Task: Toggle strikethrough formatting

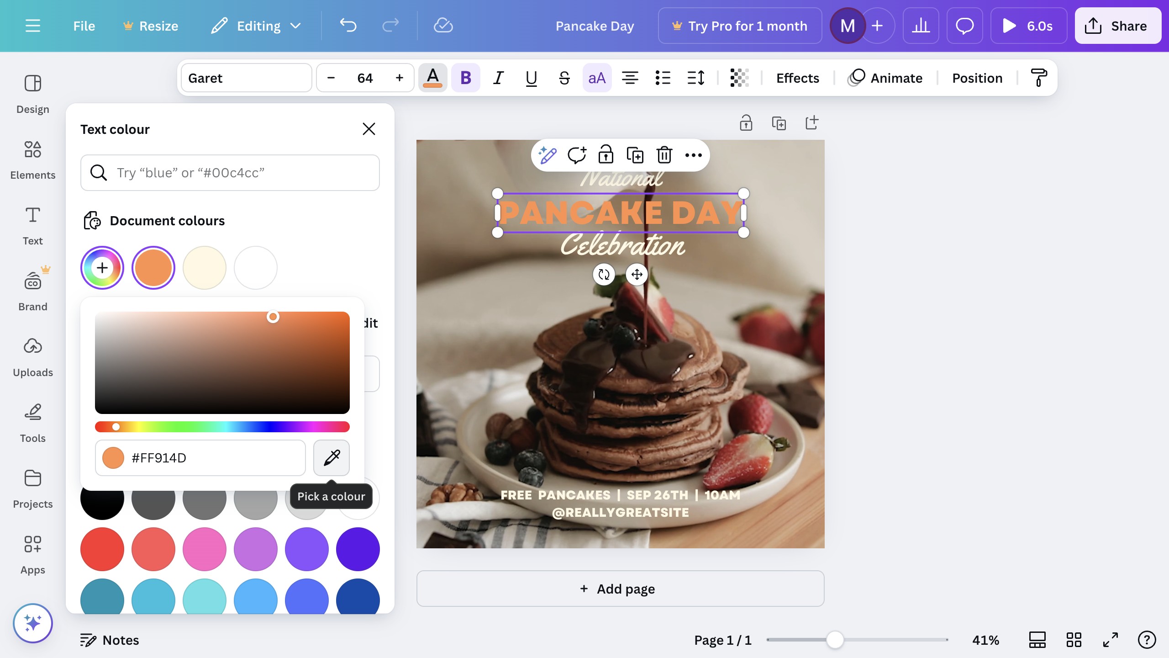Action: [x=564, y=78]
